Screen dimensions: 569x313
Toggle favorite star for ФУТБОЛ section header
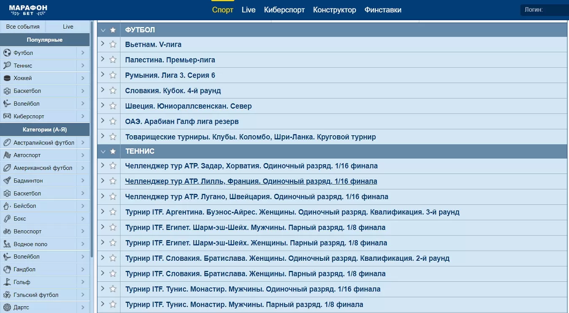[113, 30]
